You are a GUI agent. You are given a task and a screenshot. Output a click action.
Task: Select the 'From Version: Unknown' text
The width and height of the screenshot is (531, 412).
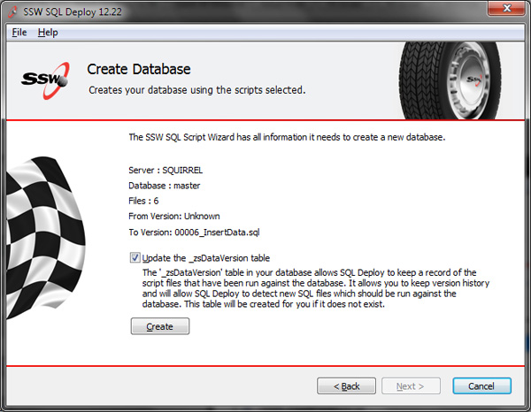click(174, 216)
